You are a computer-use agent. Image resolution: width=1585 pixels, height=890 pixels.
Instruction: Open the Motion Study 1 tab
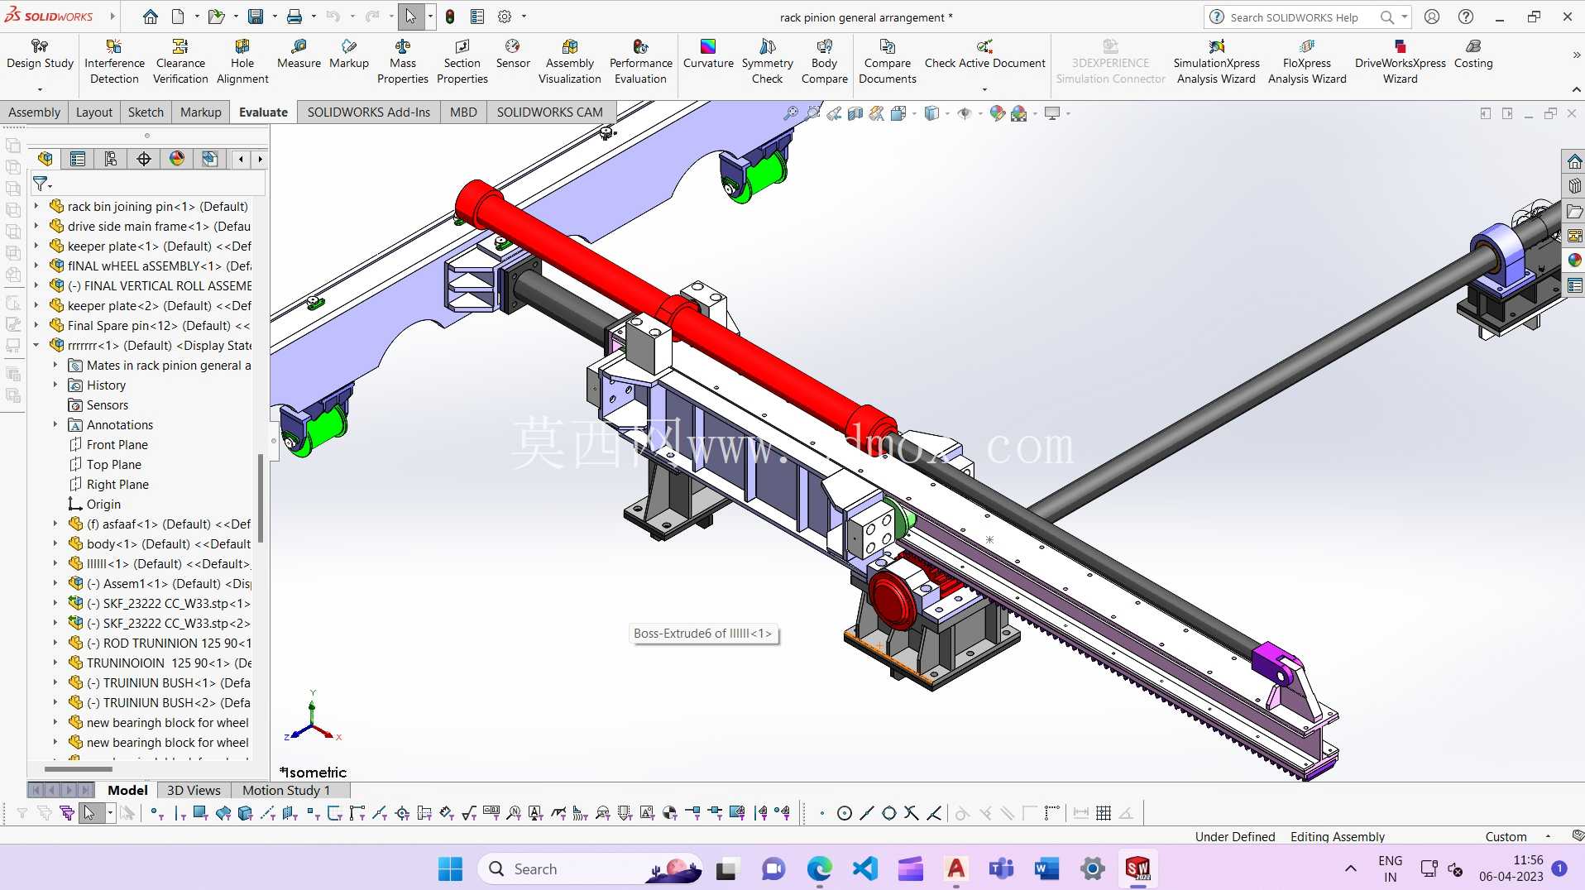click(x=286, y=790)
